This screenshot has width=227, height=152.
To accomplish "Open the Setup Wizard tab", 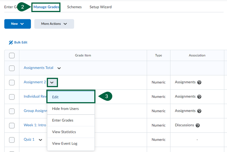I will tap(101, 7).
